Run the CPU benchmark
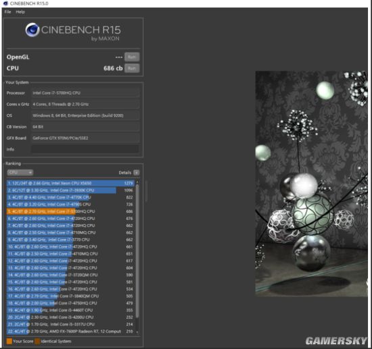This screenshot has height=349, width=372. pyautogui.click(x=132, y=68)
